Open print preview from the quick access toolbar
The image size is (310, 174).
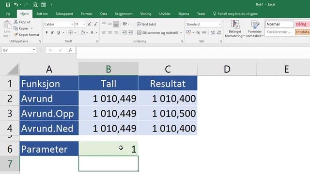pos(35,4)
